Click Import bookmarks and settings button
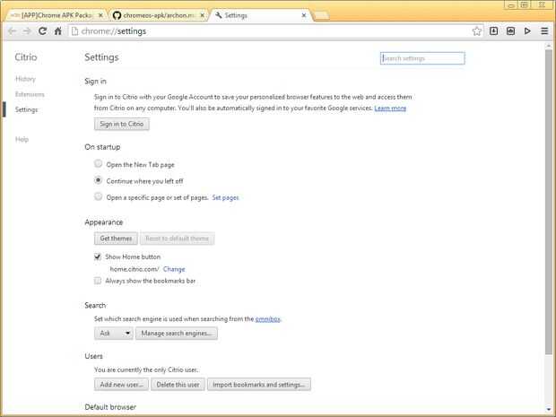This screenshot has width=556, height=417. [x=259, y=385]
